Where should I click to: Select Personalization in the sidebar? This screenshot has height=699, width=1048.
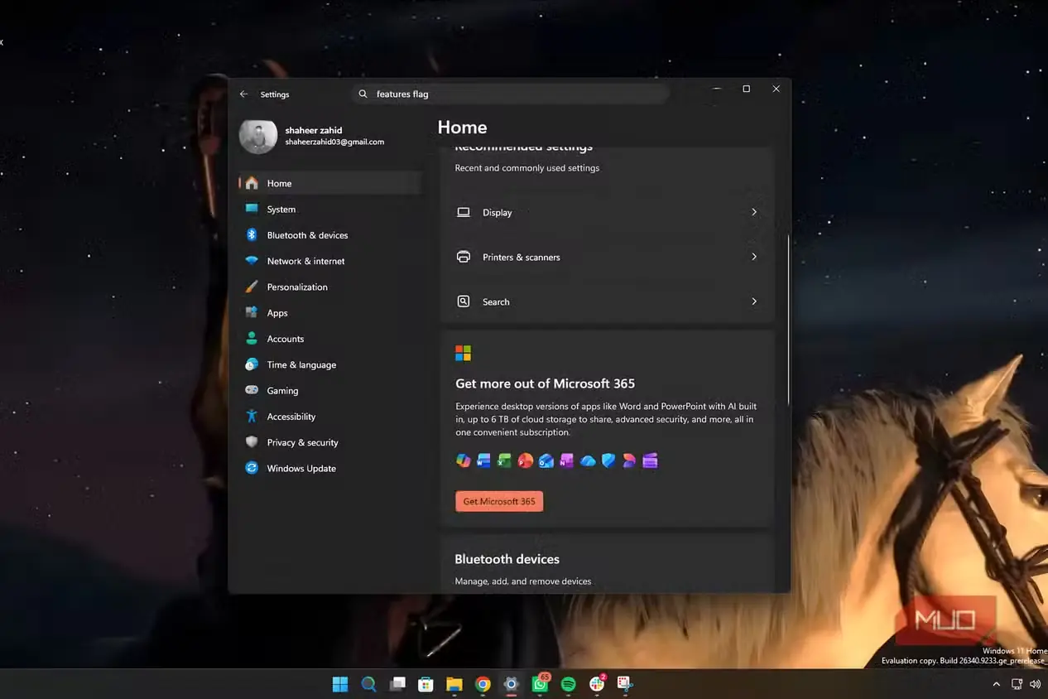pos(330,287)
